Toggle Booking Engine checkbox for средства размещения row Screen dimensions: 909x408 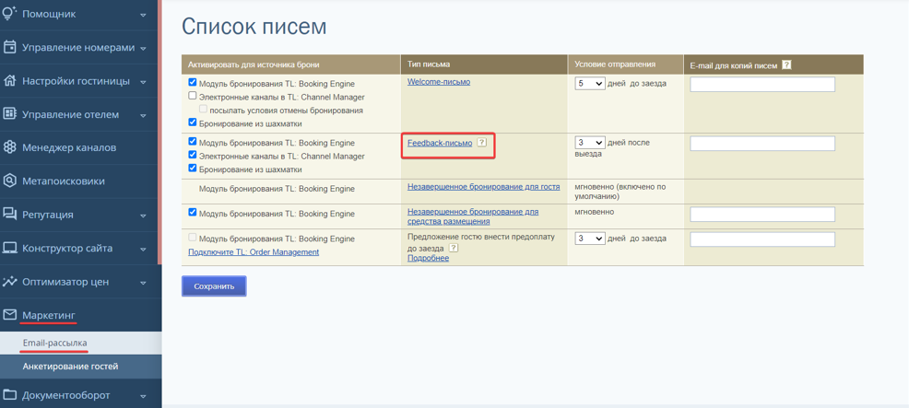click(x=193, y=213)
